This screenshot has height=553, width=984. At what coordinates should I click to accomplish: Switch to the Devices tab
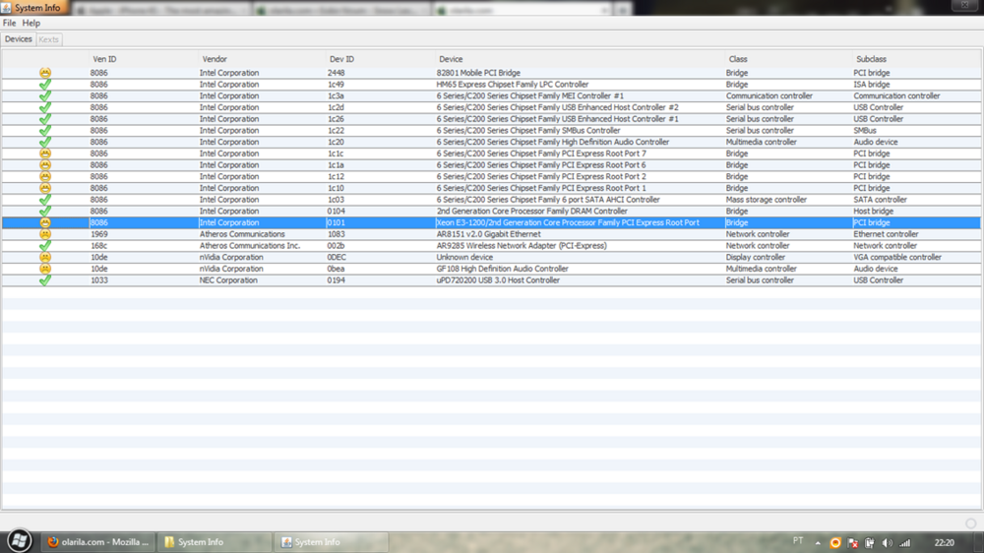[19, 39]
